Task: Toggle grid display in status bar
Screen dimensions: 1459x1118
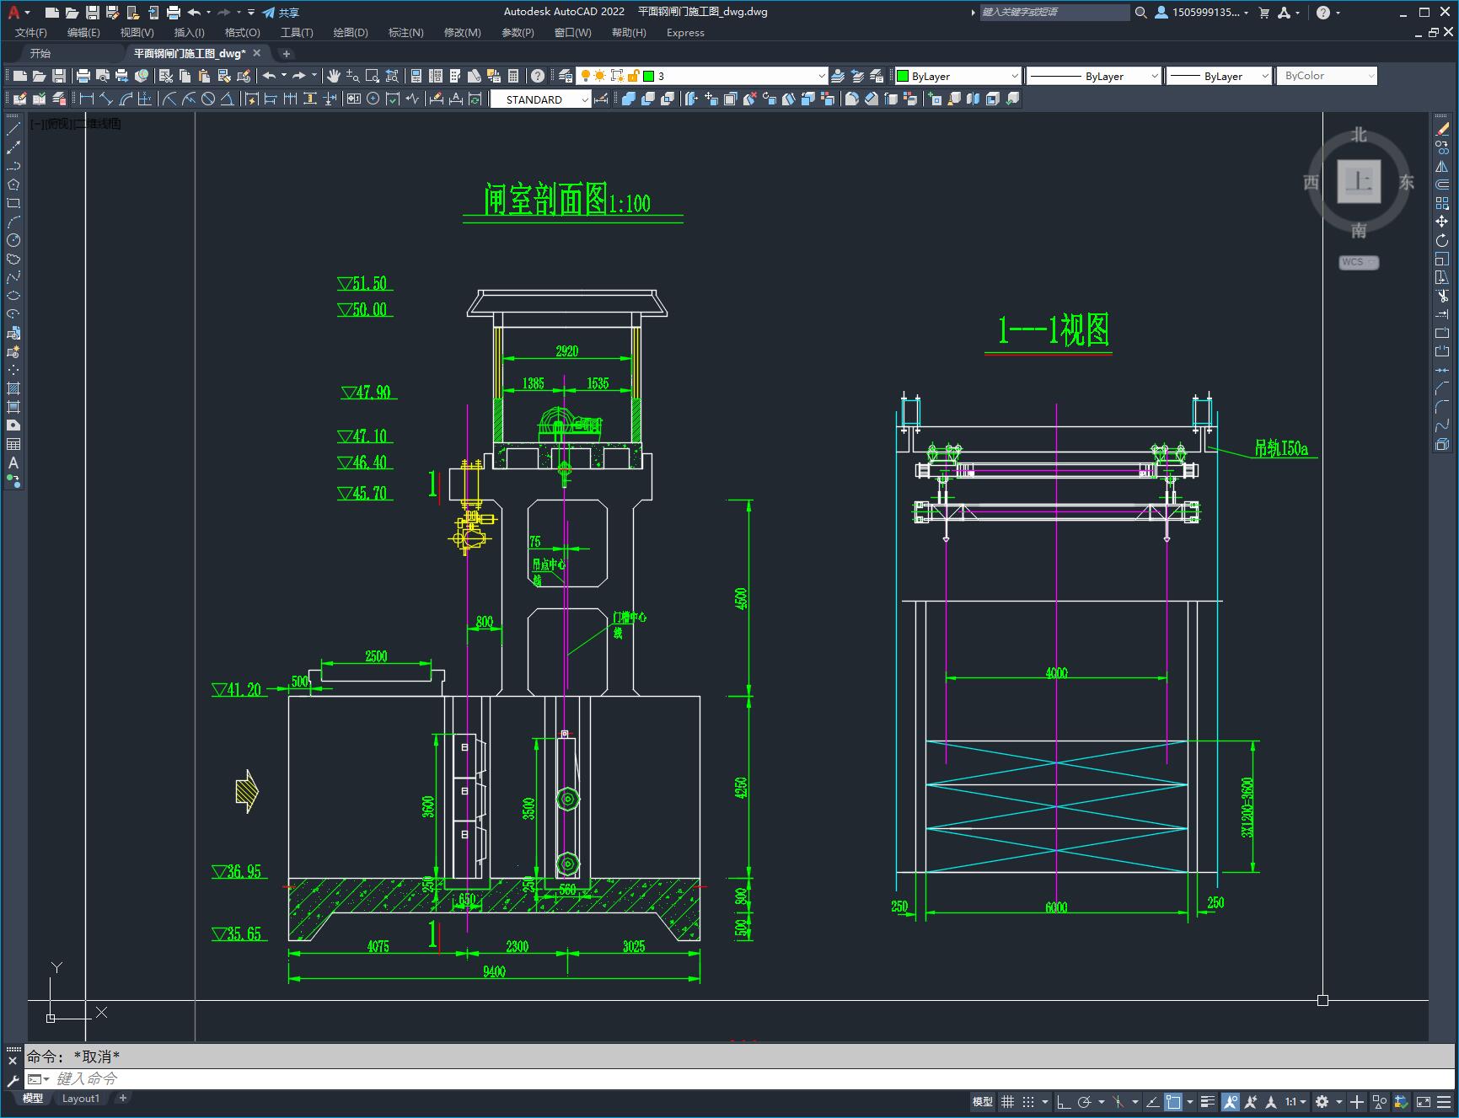Action: coord(1007,1102)
